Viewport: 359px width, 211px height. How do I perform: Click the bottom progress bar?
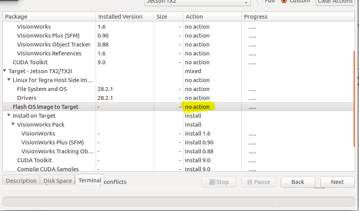[179, 202]
